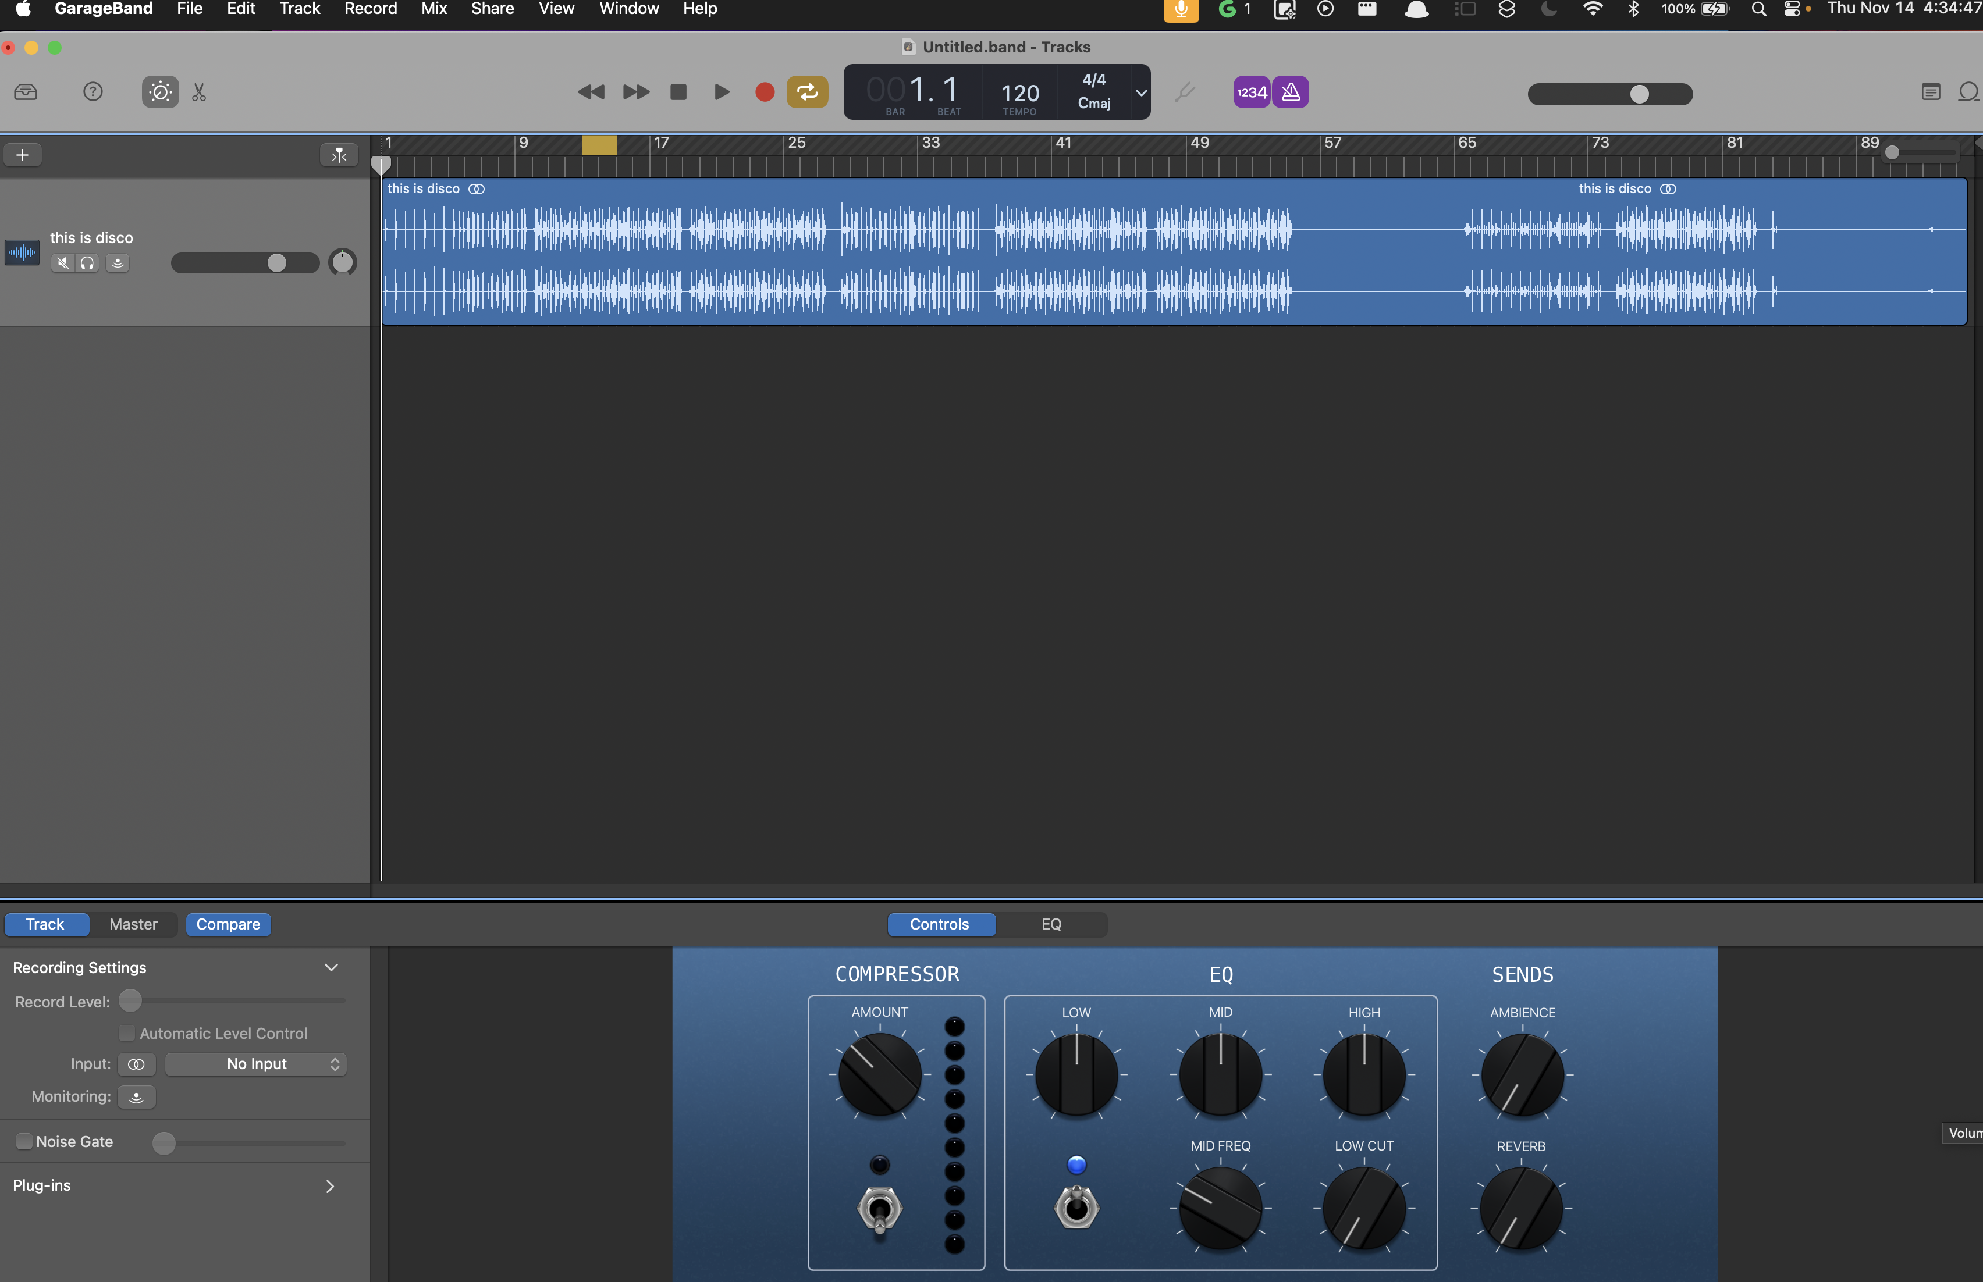Adjust the track volume slider
1983x1282 pixels.
[245, 263]
